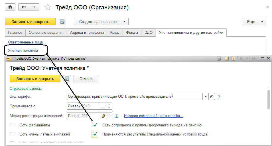Save organization with the diskette icon
The height and width of the screenshot is (146, 272).
pyautogui.click(x=62, y=22)
